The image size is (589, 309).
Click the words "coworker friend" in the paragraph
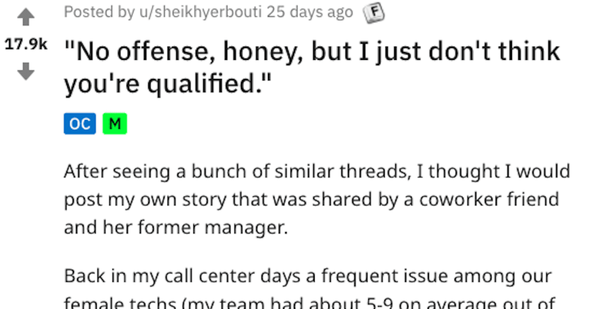coord(489,199)
